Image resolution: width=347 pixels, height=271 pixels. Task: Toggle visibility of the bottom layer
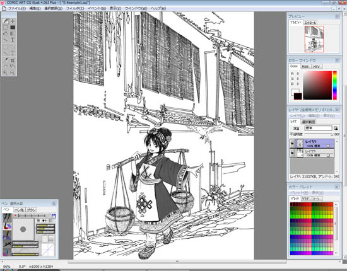click(292, 153)
